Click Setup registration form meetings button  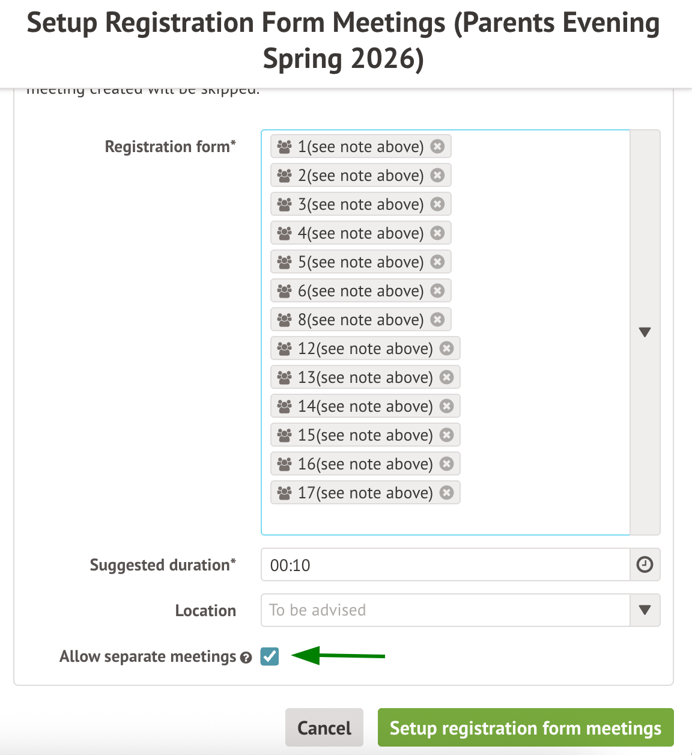526,727
